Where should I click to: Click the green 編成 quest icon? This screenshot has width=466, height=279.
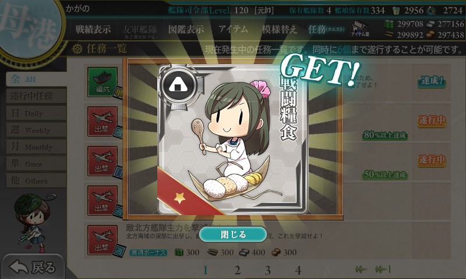pos(103,82)
